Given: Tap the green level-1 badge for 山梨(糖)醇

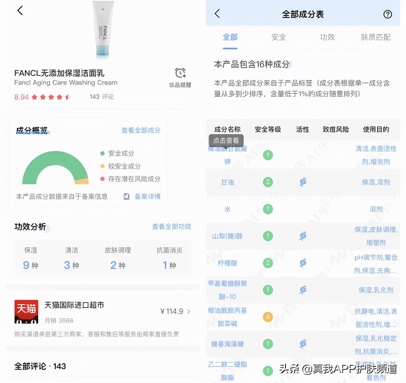Looking at the screenshot, I should coord(268,236).
